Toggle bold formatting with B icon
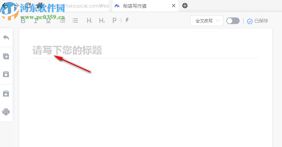The width and height of the screenshot is (282, 147). click(23, 20)
